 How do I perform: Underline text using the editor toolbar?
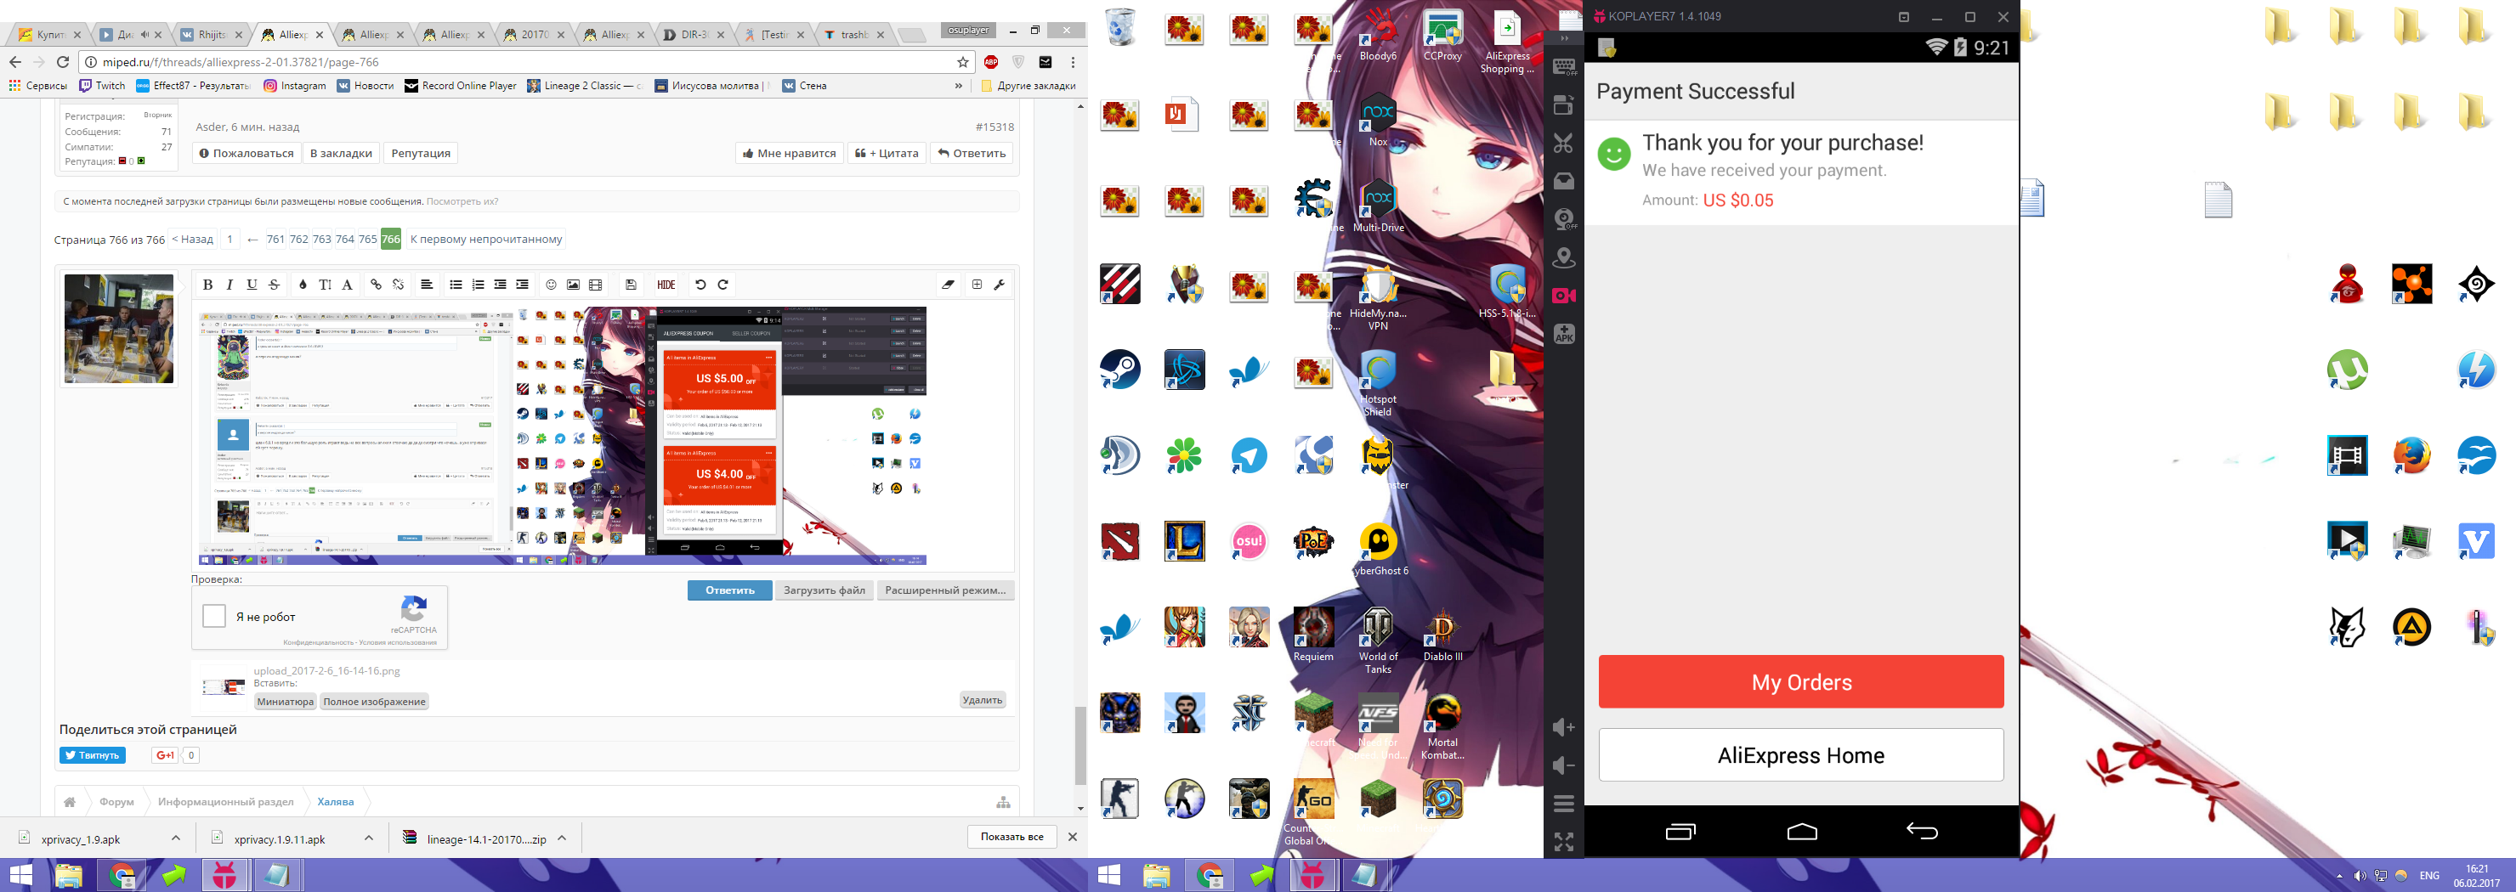tap(252, 285)
